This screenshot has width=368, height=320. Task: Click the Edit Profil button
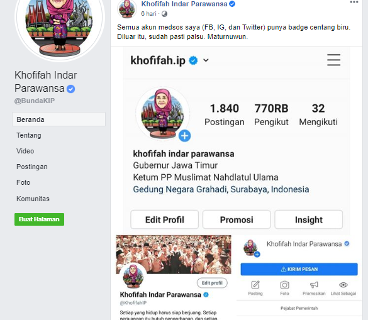pos(165,219)
